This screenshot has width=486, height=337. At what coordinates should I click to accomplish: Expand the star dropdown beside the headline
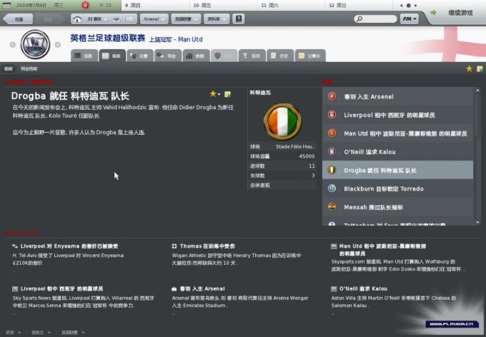pos(219,94)
